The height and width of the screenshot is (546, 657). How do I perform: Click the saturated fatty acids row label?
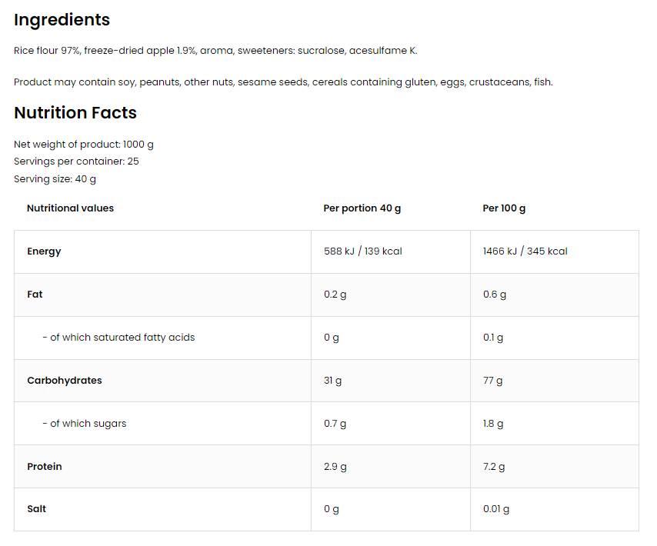tap(118, 338)
